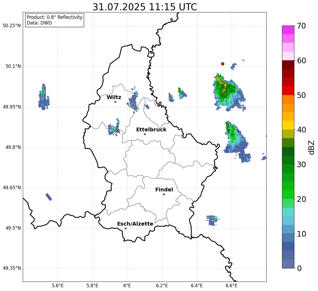
Task: Click the "Product: 0.8° Reflectivity" text
Action: (55, 17)
